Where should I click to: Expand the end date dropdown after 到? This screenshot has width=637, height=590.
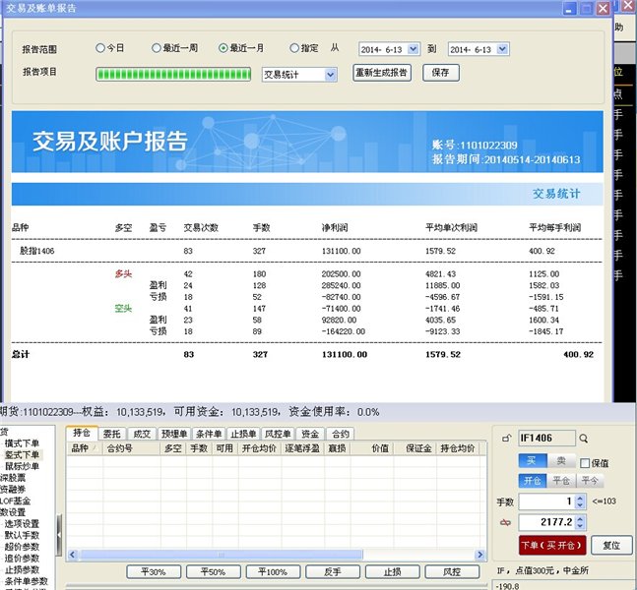[504, 48]
